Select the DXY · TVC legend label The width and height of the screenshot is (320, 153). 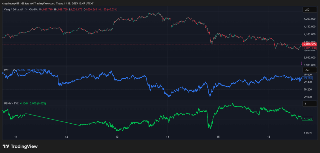[9, 70]
